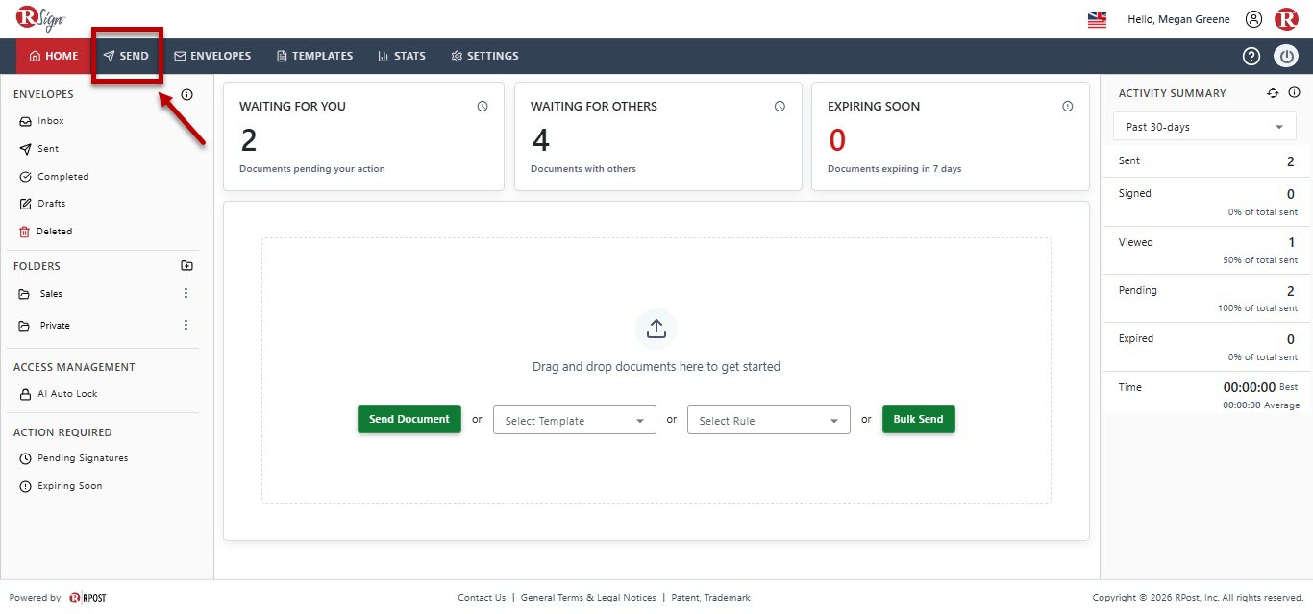Switch to the Templates tab
This screenshot has width=1313, height=614.
[314, 56]
